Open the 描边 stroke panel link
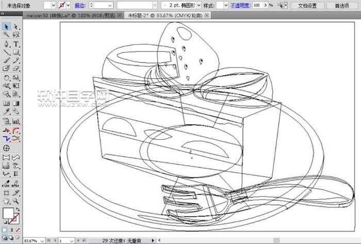The image size is (361, 244). (x=80, y=5)
